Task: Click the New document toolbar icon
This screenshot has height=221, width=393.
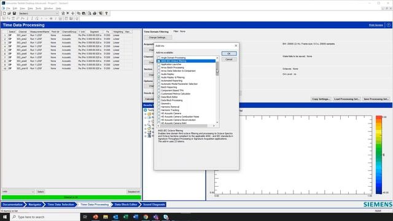Action: tap(4, 14)
